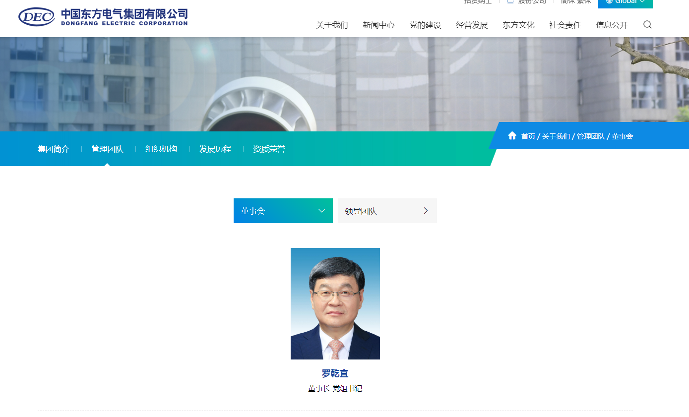
Task: Click 管理团队 in breadcrumb trail
Action: point(591,136)
